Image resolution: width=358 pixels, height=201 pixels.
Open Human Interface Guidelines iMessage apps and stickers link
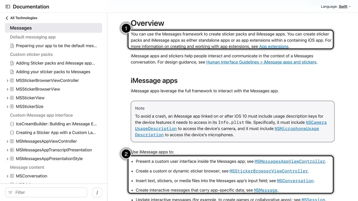(x=261, y=62)
